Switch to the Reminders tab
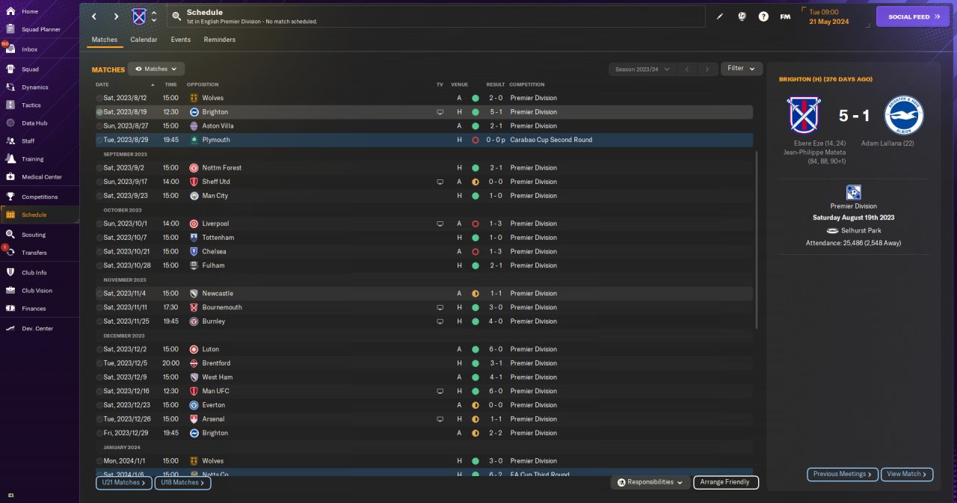Image resolution: width=957 pixels, height=503 pixels. 220,40
